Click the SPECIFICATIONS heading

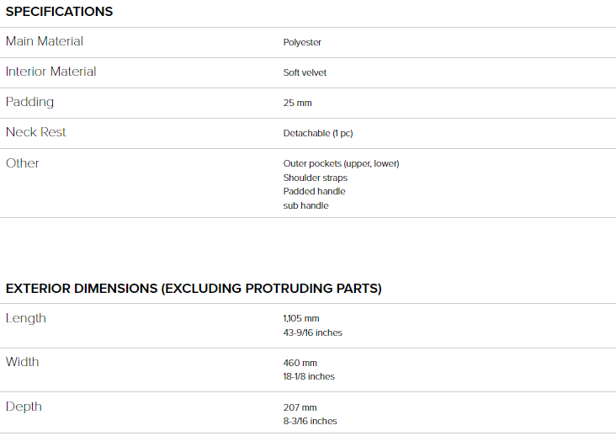(x=59, y=12)
